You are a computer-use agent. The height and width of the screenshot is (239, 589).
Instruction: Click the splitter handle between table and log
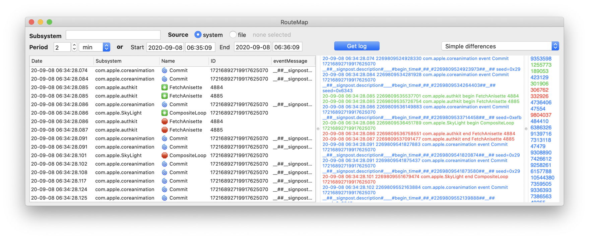[318, 129]
